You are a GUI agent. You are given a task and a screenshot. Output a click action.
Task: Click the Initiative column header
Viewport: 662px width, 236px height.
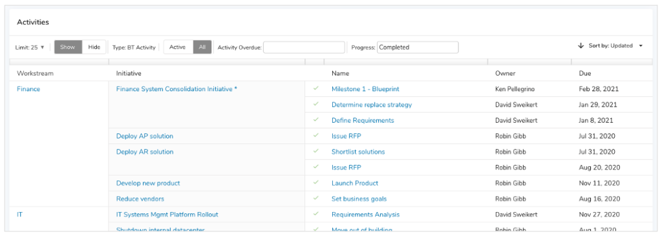point(129,73)
